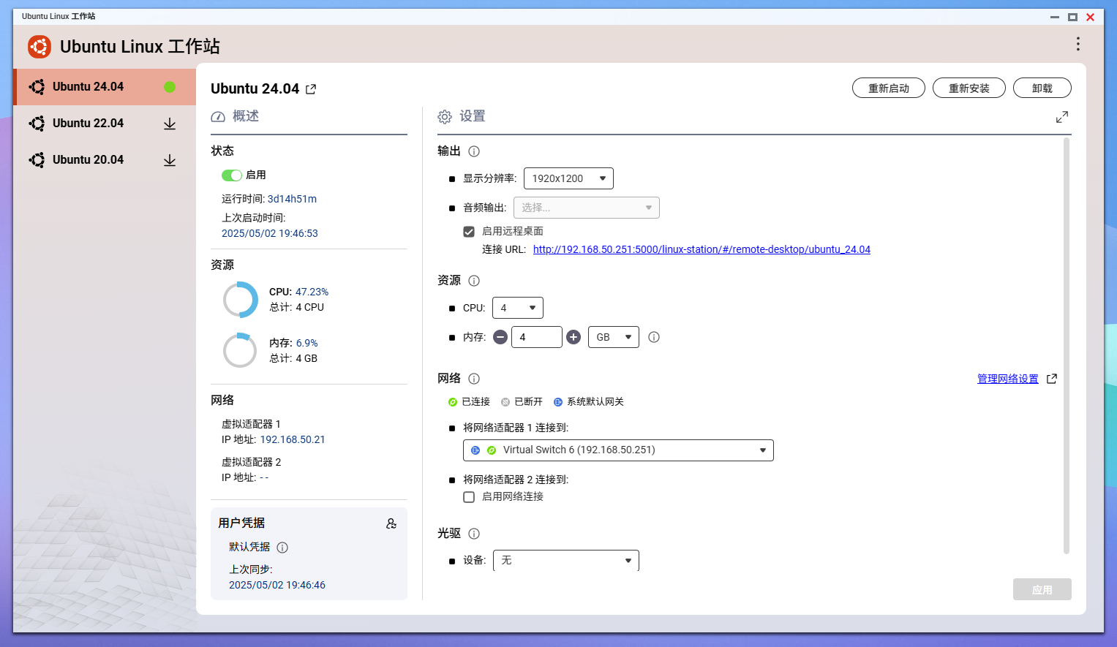
Task: Open the display resolution dropdown
Action: coord(568,178)
